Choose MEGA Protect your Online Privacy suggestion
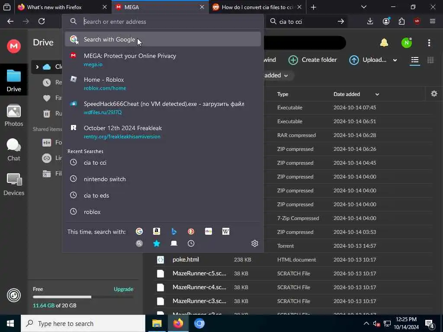443x332 pixels. tap(163, 60)
